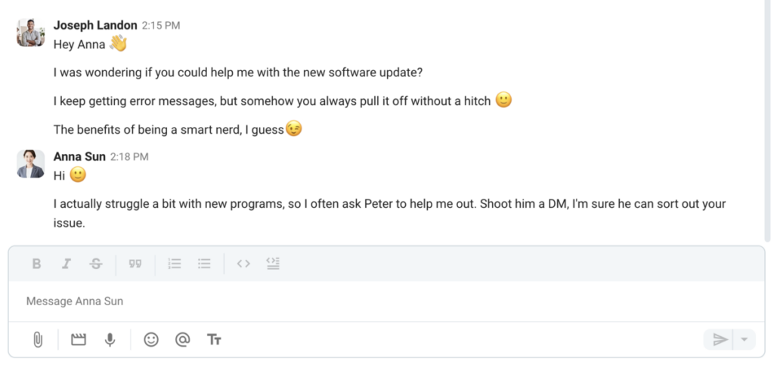This screenshot has height=371, width=774.
Task: Record a video clip
Action: (79, 340)
